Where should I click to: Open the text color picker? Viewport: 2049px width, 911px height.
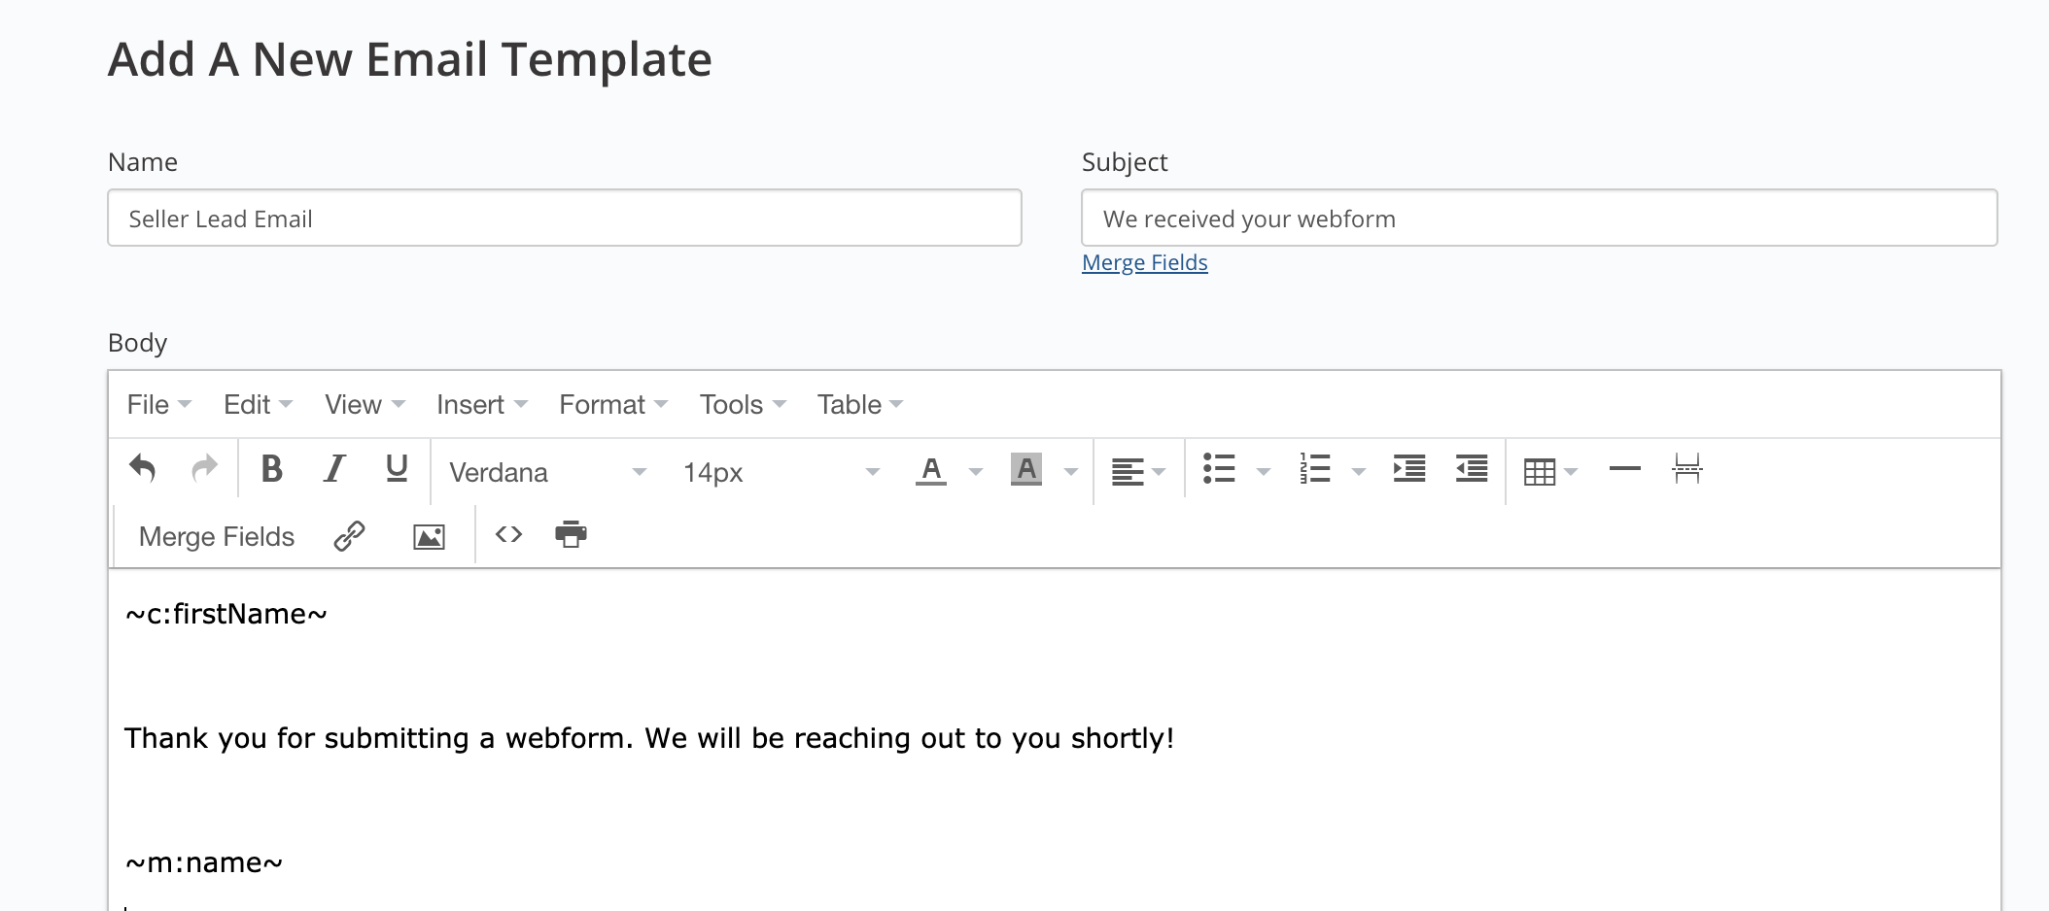coord(930,470)
